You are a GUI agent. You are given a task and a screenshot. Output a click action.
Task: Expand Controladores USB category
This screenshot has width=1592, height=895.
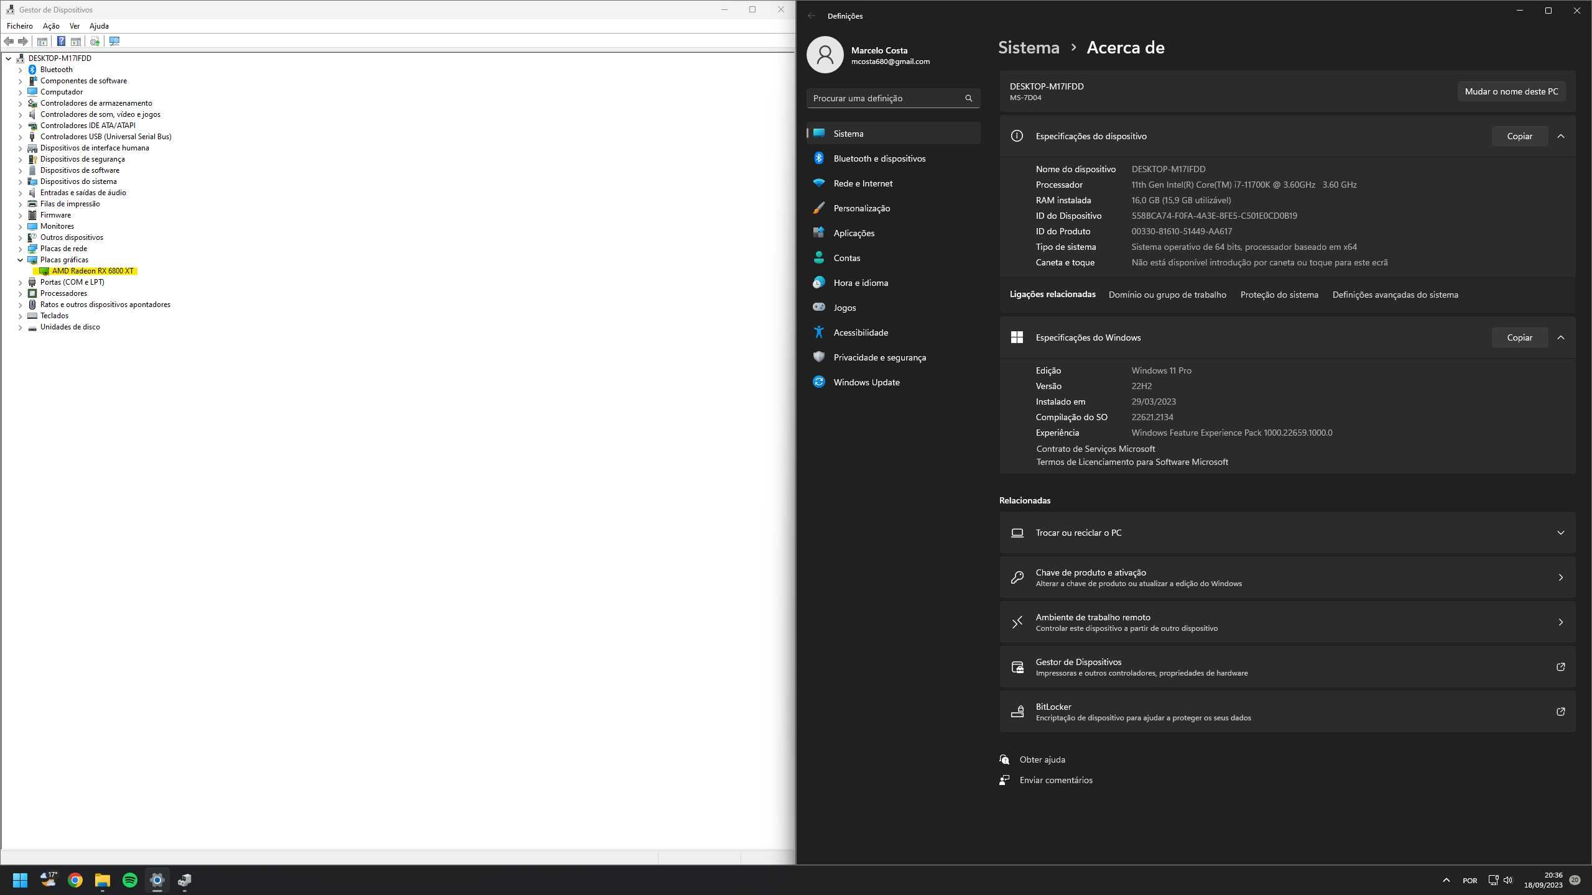(x=20, y=137)
